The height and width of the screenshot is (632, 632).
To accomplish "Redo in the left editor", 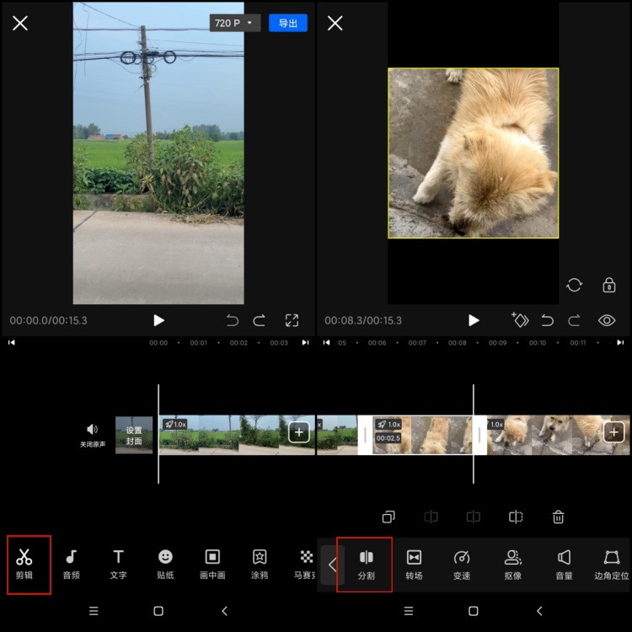I will coord(260,320).
